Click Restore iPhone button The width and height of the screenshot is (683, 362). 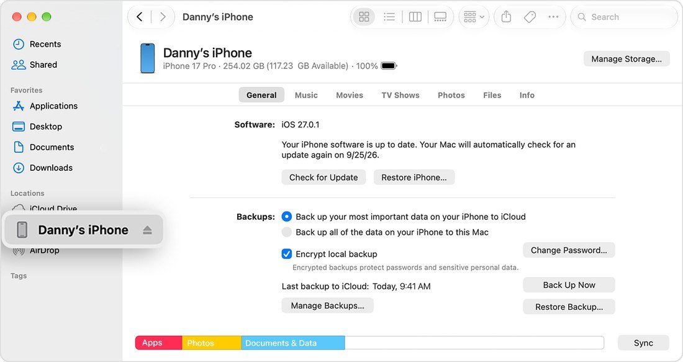[x=414, y=178]
